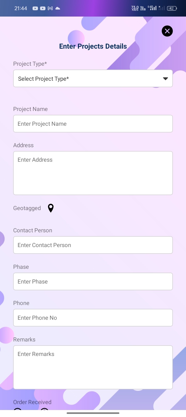Tap the network speed KB/S indicator
186x417 pixels.
point(135,8)
